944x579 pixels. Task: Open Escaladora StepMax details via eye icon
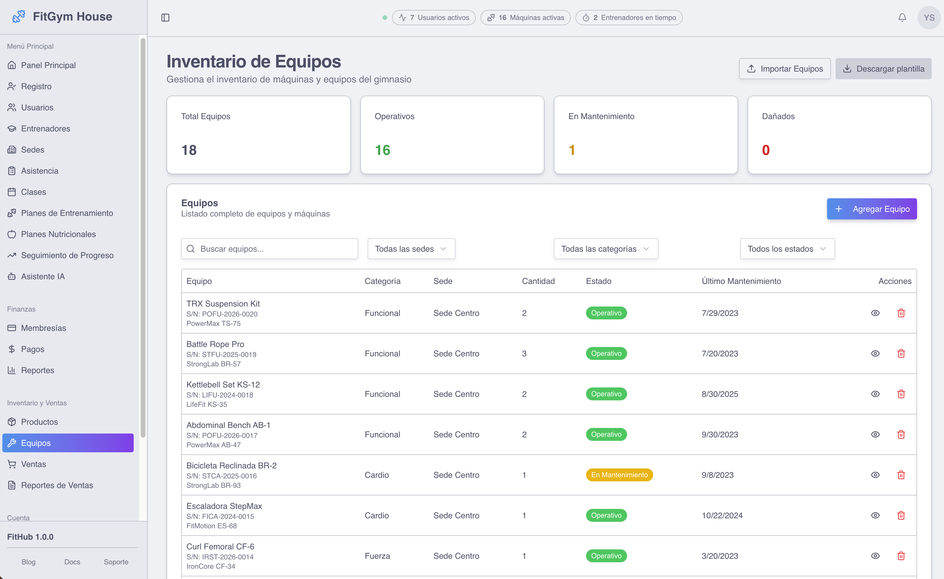pyautogui.click(x=875, y=515)
